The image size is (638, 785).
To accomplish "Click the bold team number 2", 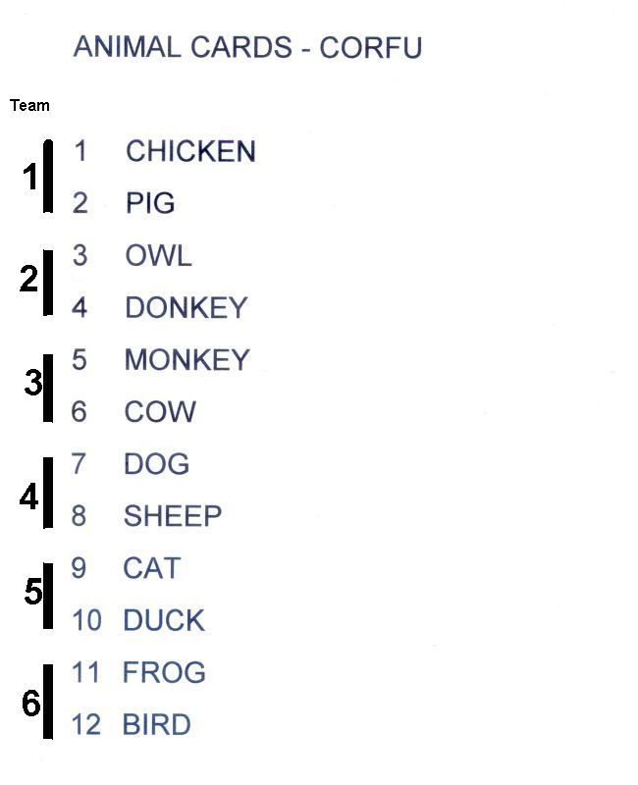I will pos(29,279).
